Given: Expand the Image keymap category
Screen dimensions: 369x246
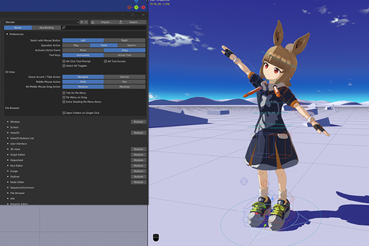Looking at the screenshot, I should point(8,171).
